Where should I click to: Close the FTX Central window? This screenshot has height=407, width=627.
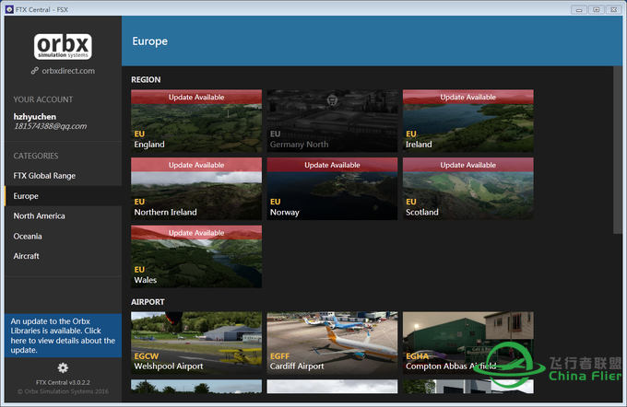[x=613, y=9]
